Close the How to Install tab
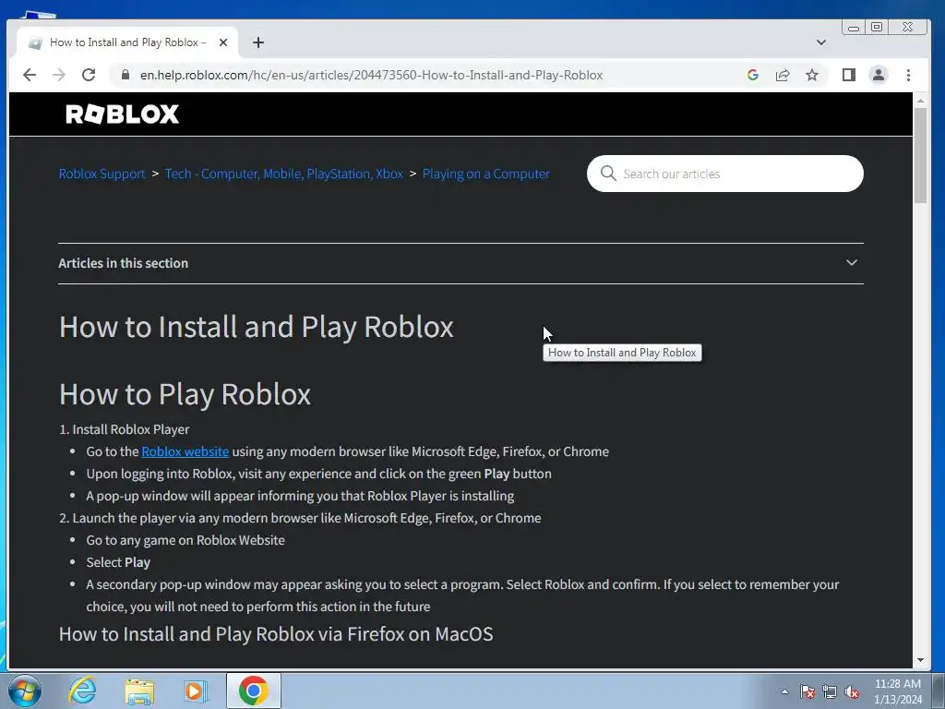This screenshot has height=709, width=945. click(x=223, y=42)
